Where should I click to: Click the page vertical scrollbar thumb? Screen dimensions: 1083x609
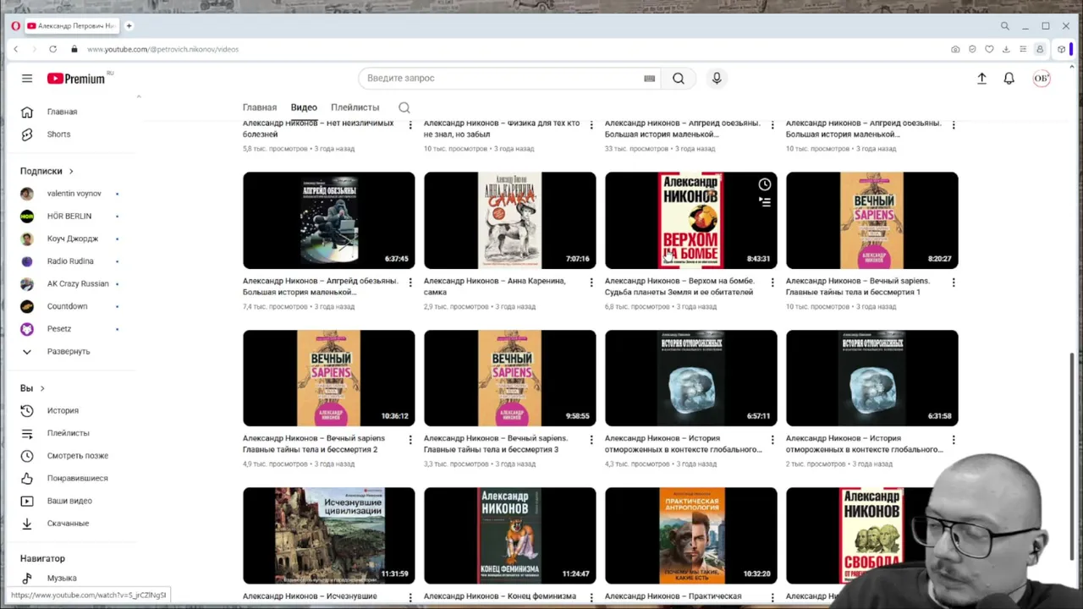point(1072,457)
